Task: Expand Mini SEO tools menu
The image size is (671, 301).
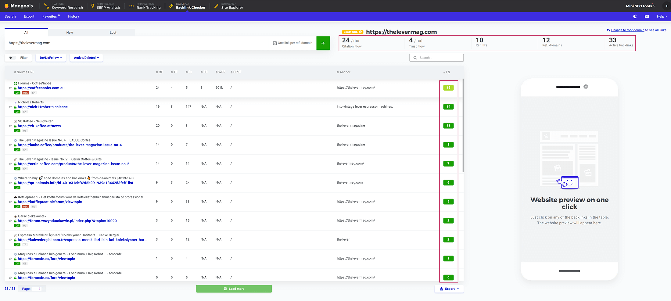Action: 640,6
